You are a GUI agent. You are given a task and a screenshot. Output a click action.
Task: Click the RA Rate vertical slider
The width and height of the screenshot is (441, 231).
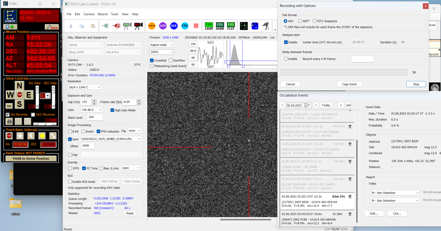tap(37, 97)
